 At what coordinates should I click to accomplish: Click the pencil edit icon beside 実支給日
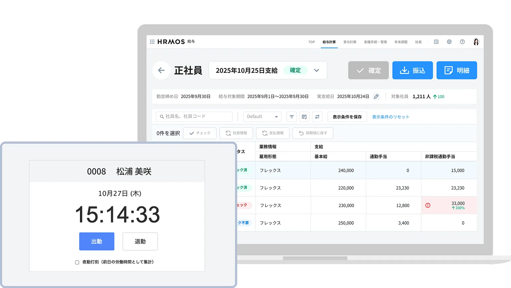[376, 96]
